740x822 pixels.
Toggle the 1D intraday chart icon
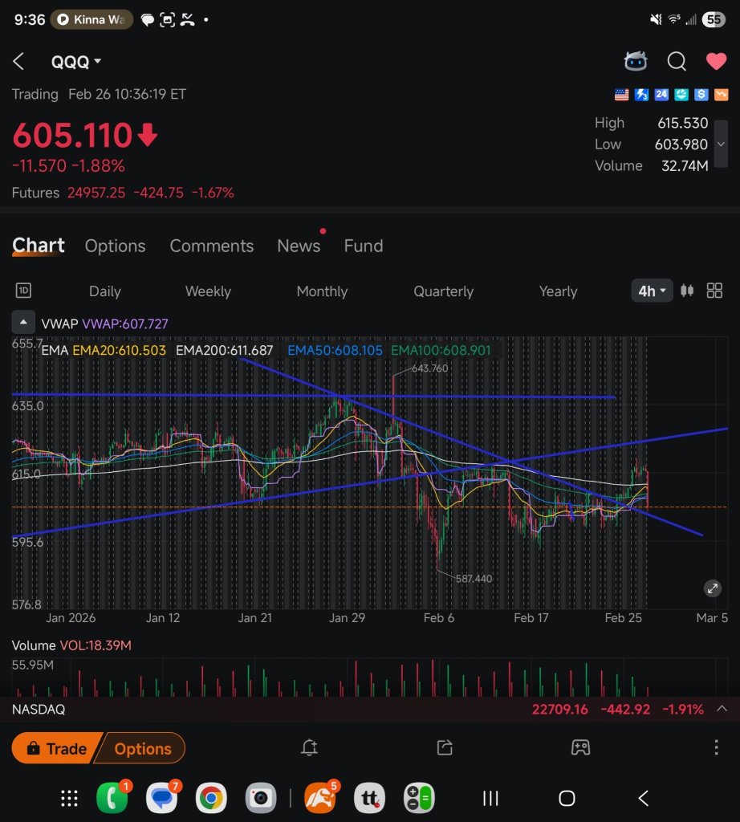23,291
